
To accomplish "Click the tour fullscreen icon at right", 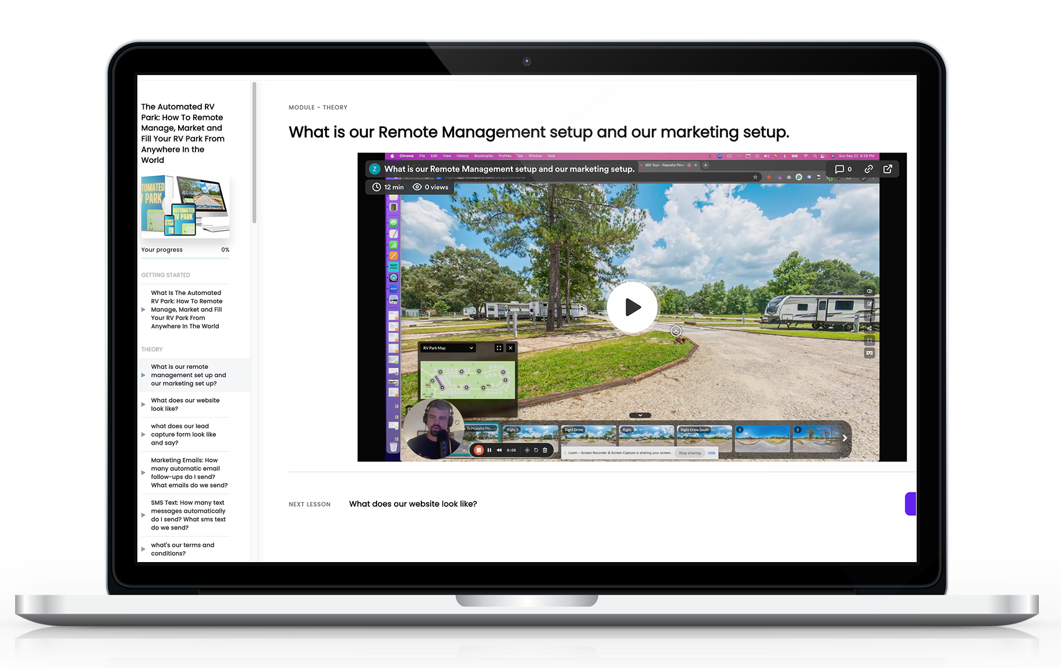I will (870, 340).
